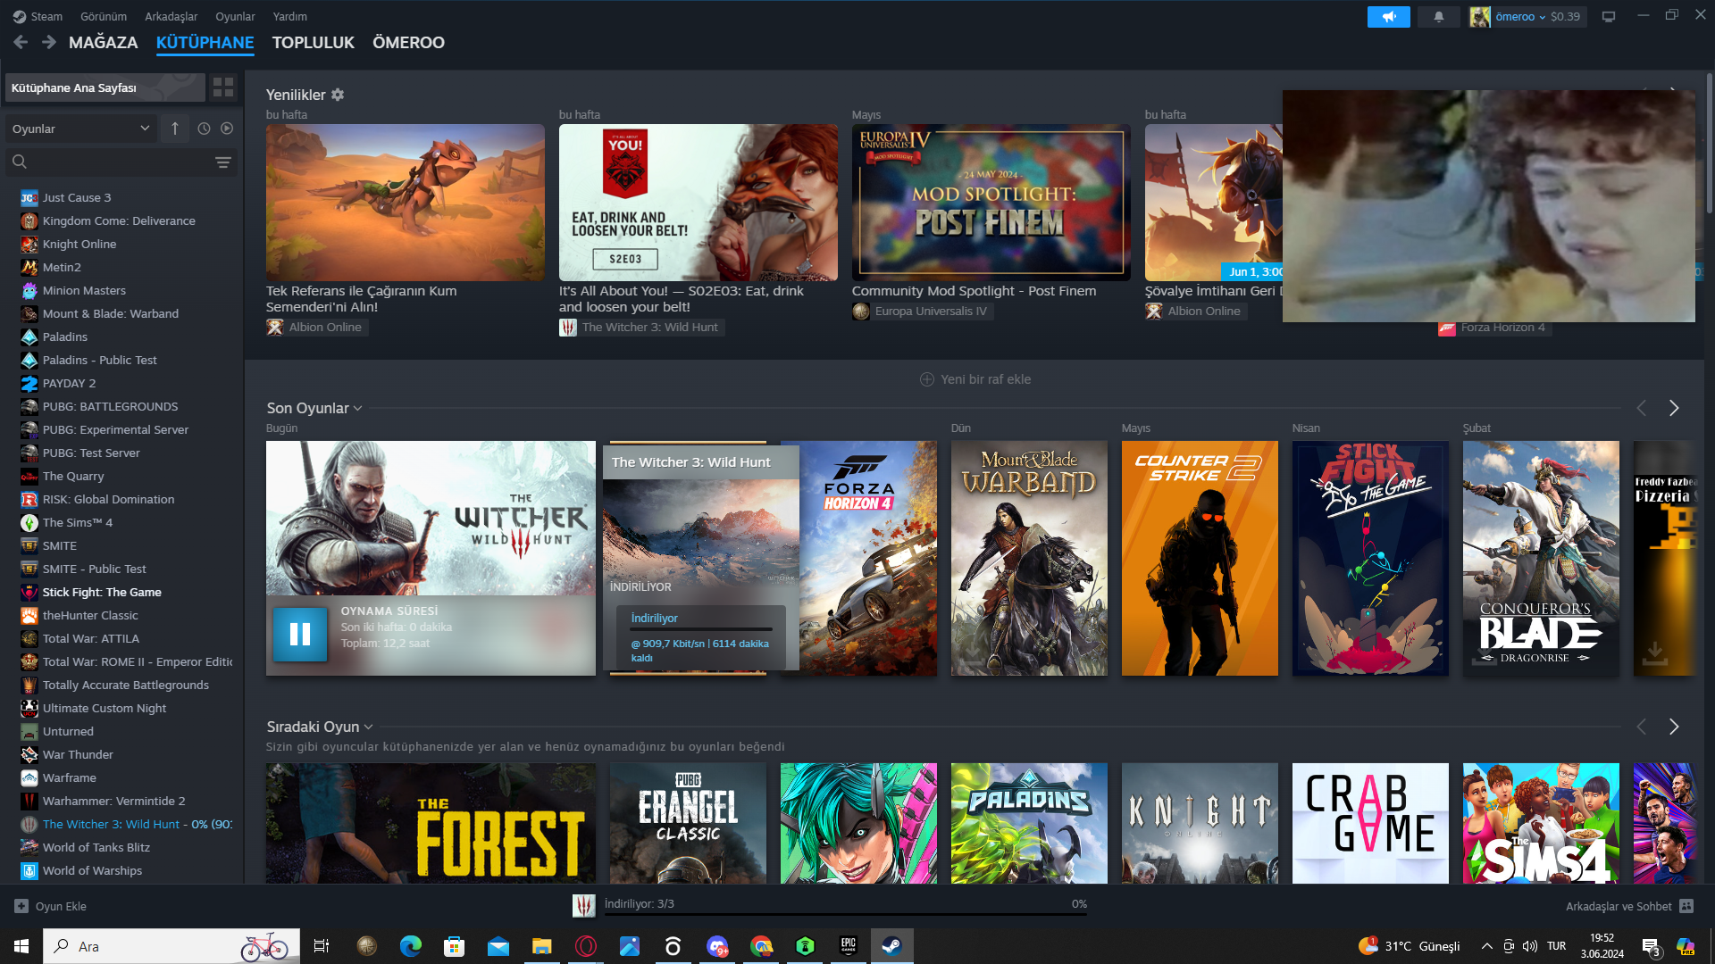Open the MAĞAZA tab
This screenshot has height=964, width=1715.
point(103,42)
